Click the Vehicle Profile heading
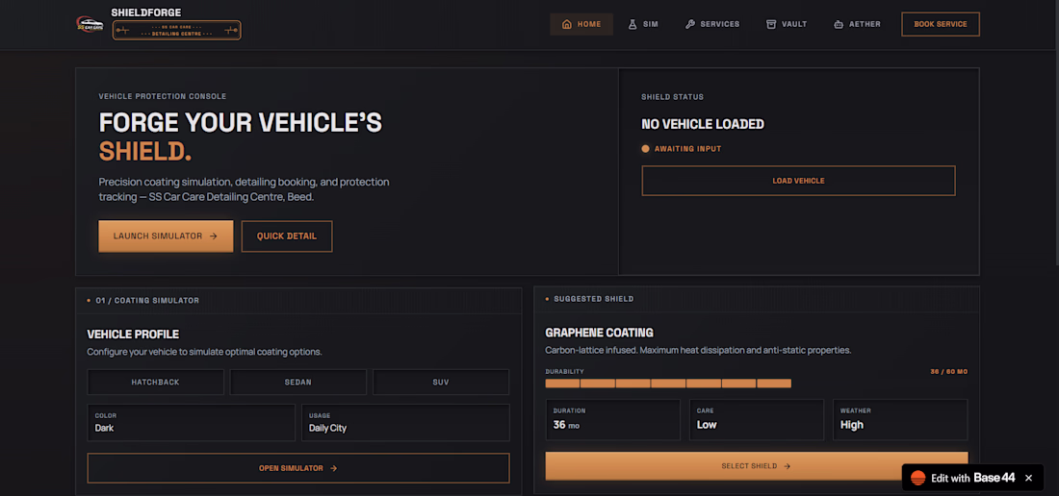This screenshot has height=496, width=1059. tap(133, 335)
